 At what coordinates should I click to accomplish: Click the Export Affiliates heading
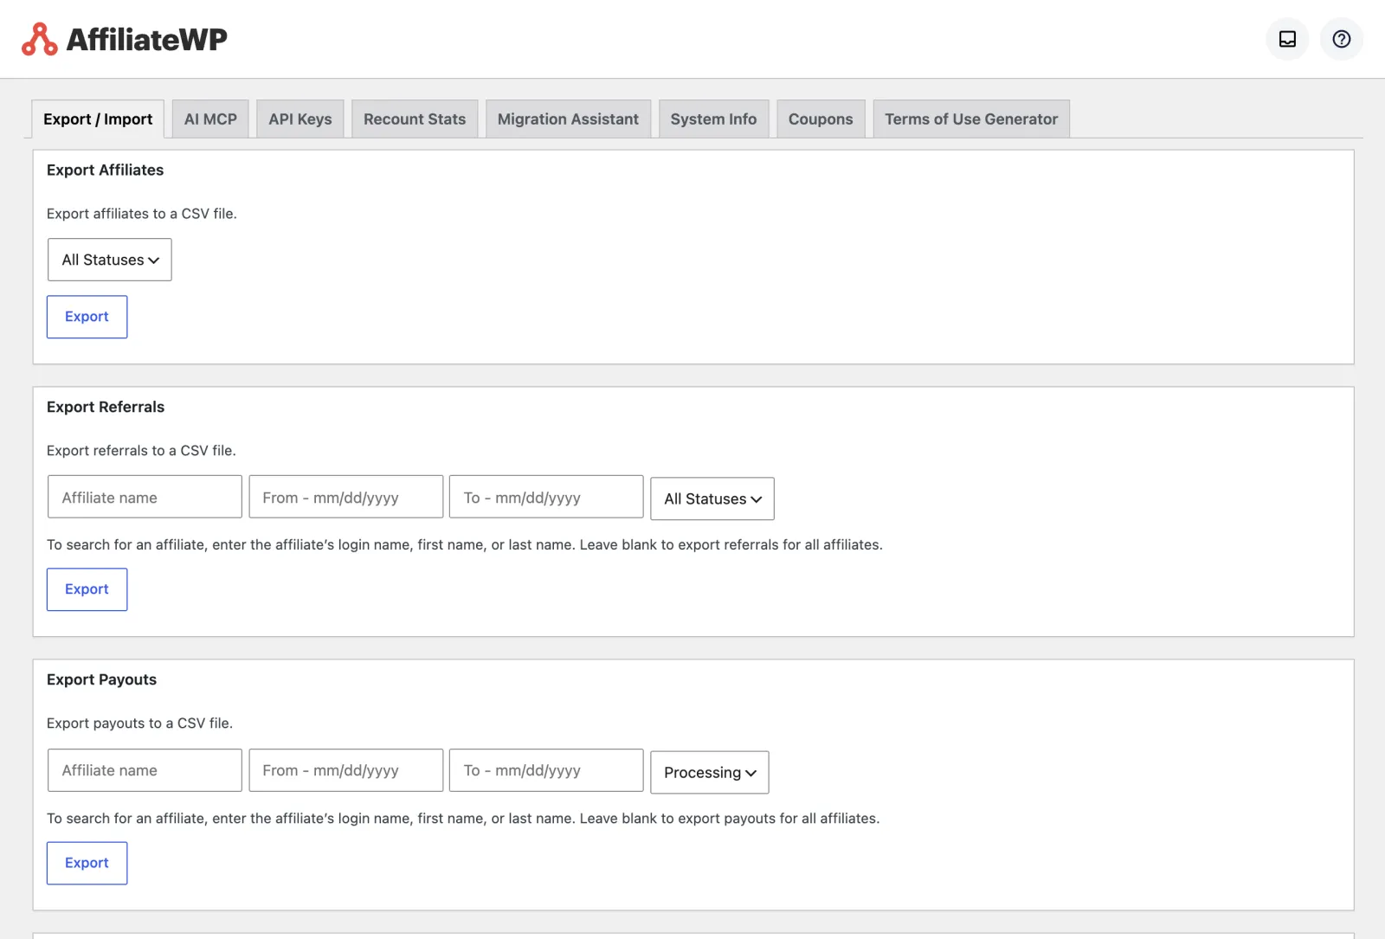106,170
